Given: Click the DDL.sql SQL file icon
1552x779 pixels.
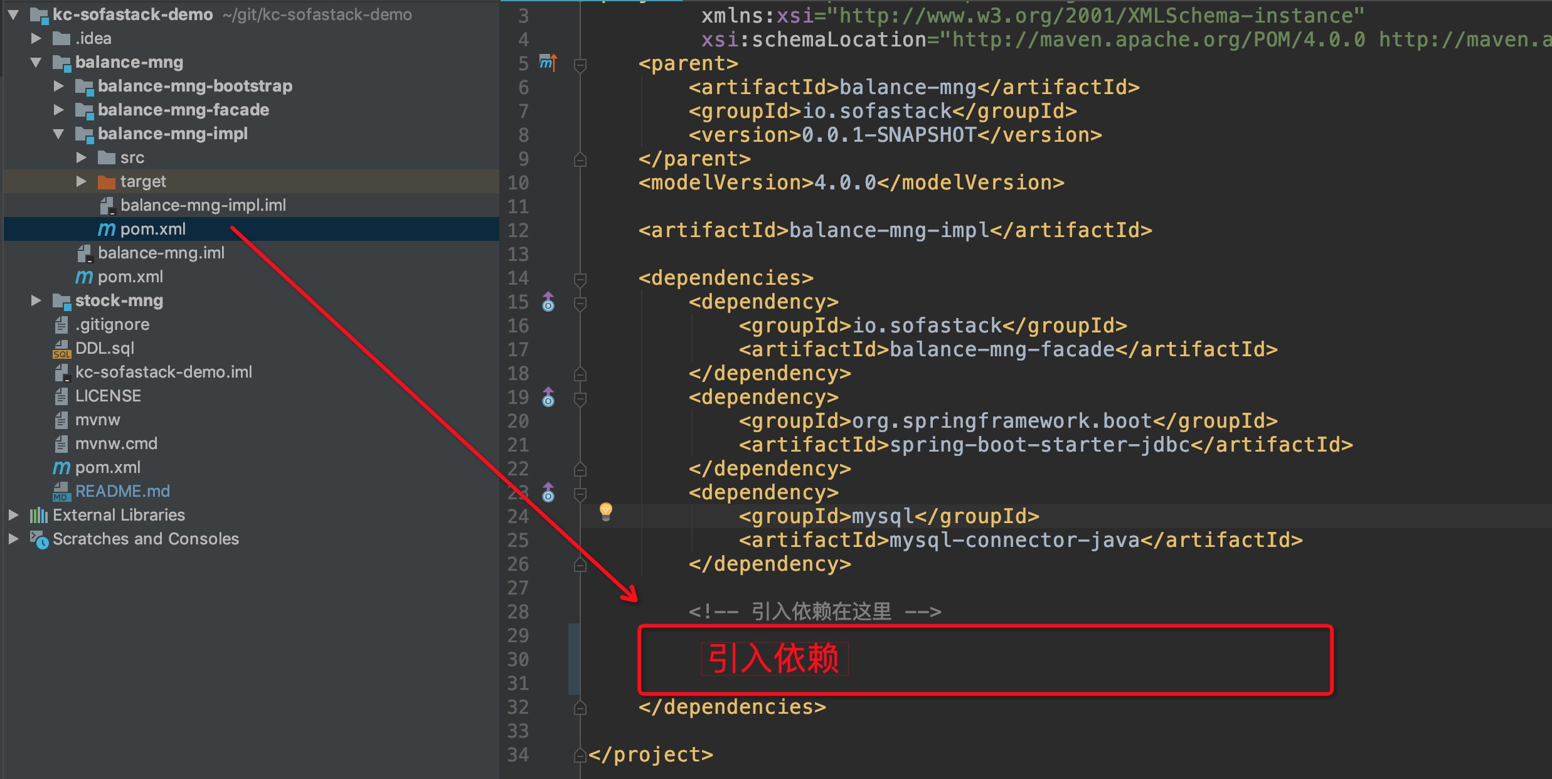Looking at the screenshot, I should [61, 349].
